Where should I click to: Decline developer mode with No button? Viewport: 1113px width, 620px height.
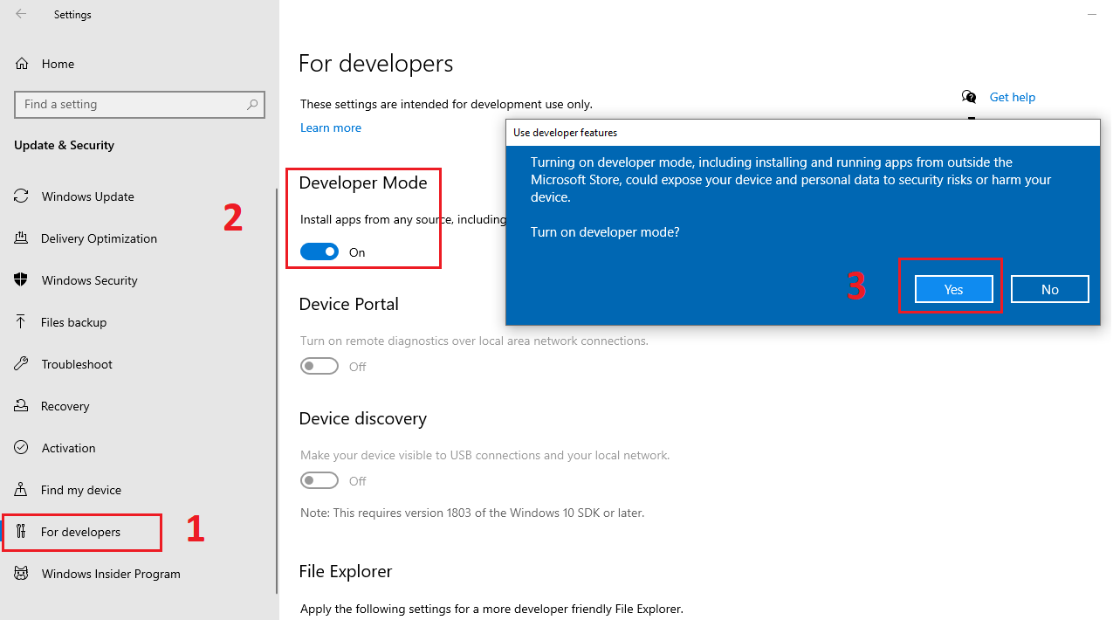(1049, 289)
